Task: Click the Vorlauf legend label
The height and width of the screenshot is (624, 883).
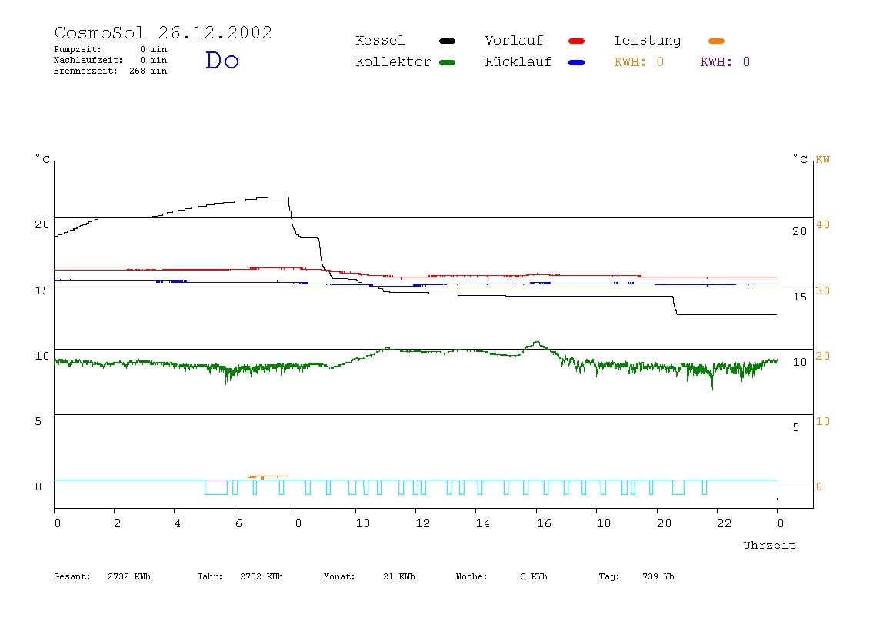Action: tap(514, 41)
